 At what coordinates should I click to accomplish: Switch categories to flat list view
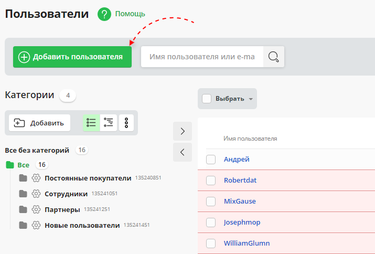[91, 123]
